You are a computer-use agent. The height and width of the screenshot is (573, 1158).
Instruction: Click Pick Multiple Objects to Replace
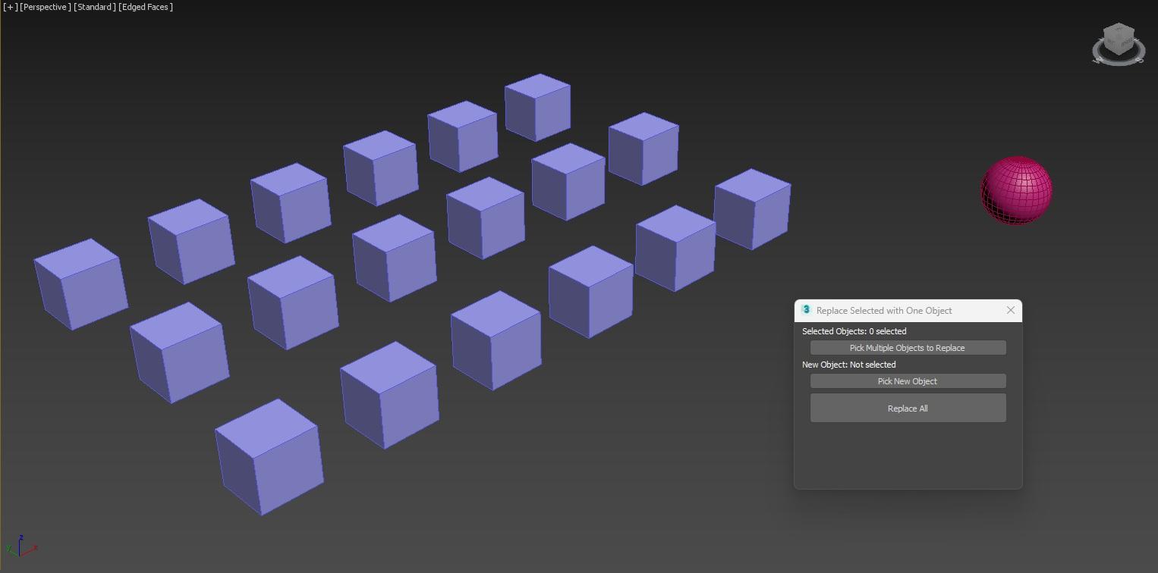[908, 348]
